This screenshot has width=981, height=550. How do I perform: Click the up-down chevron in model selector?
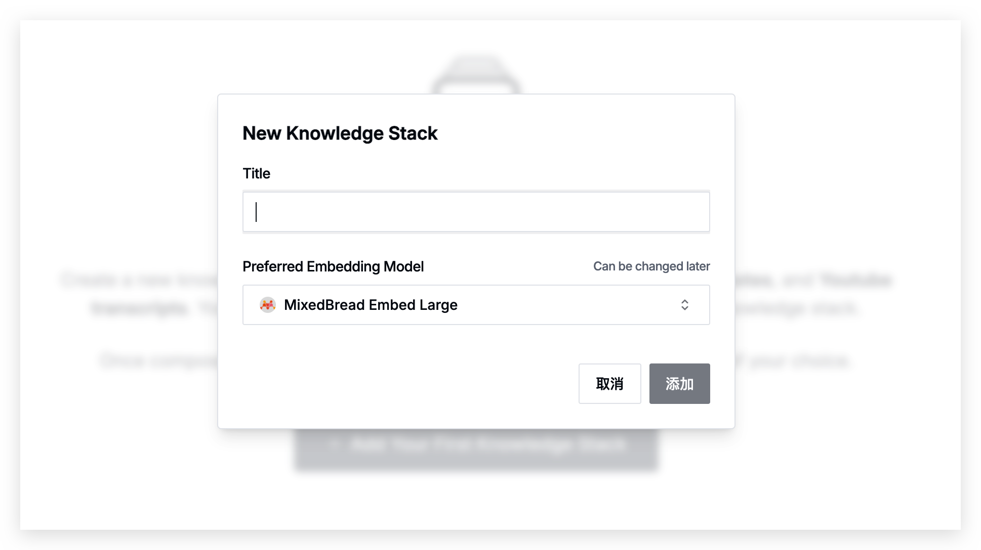click(684, 305)
